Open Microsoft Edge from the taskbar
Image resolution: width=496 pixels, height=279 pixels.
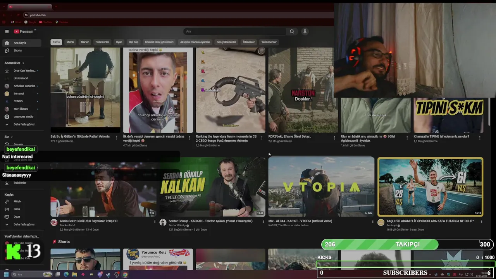point(66,275)
